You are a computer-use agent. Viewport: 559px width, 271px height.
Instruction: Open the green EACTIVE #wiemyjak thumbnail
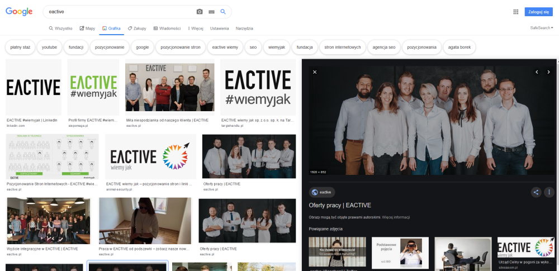tap(93, 87)
